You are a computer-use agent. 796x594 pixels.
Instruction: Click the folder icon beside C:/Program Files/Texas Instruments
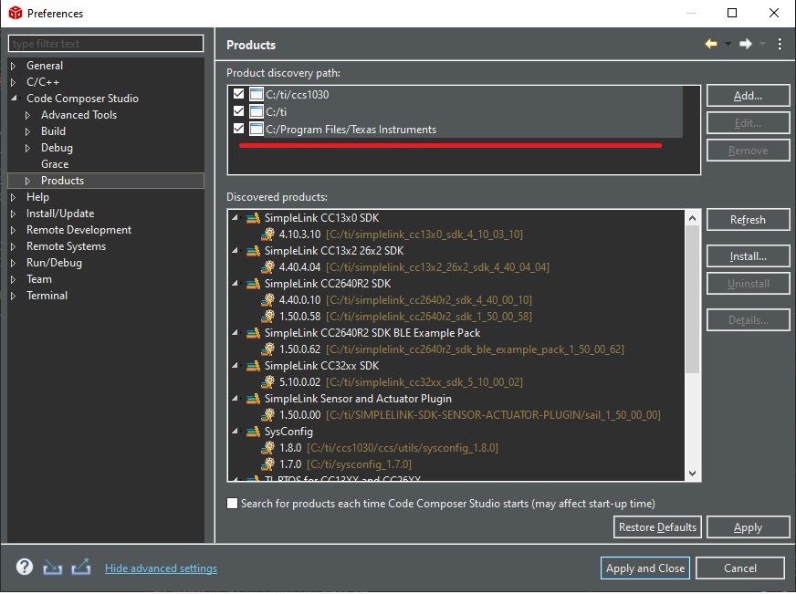tap(257, 129)
